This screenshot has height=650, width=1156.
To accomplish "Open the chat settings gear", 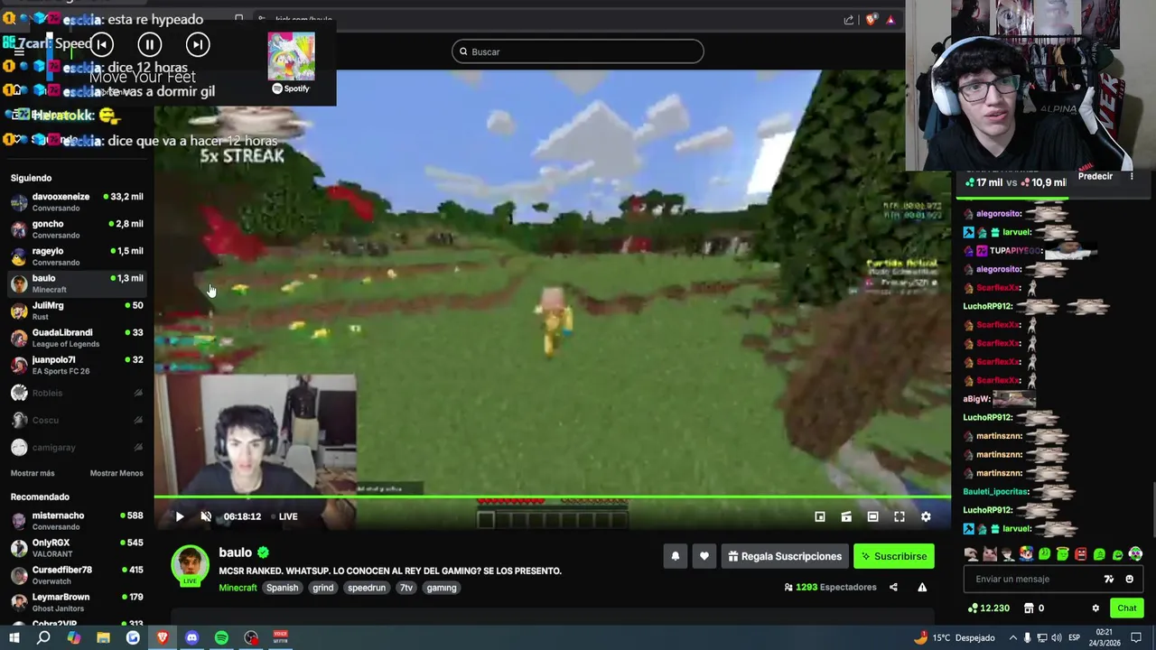I will point(1095,608).
